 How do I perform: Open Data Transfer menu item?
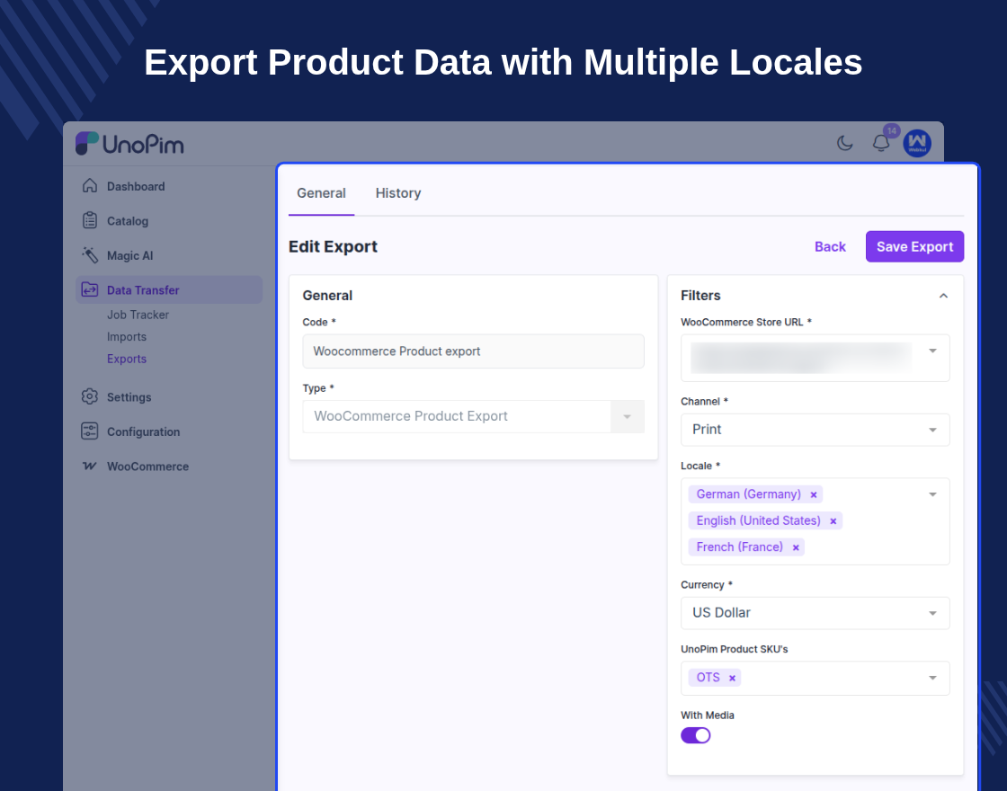click(x=169, y=290)
